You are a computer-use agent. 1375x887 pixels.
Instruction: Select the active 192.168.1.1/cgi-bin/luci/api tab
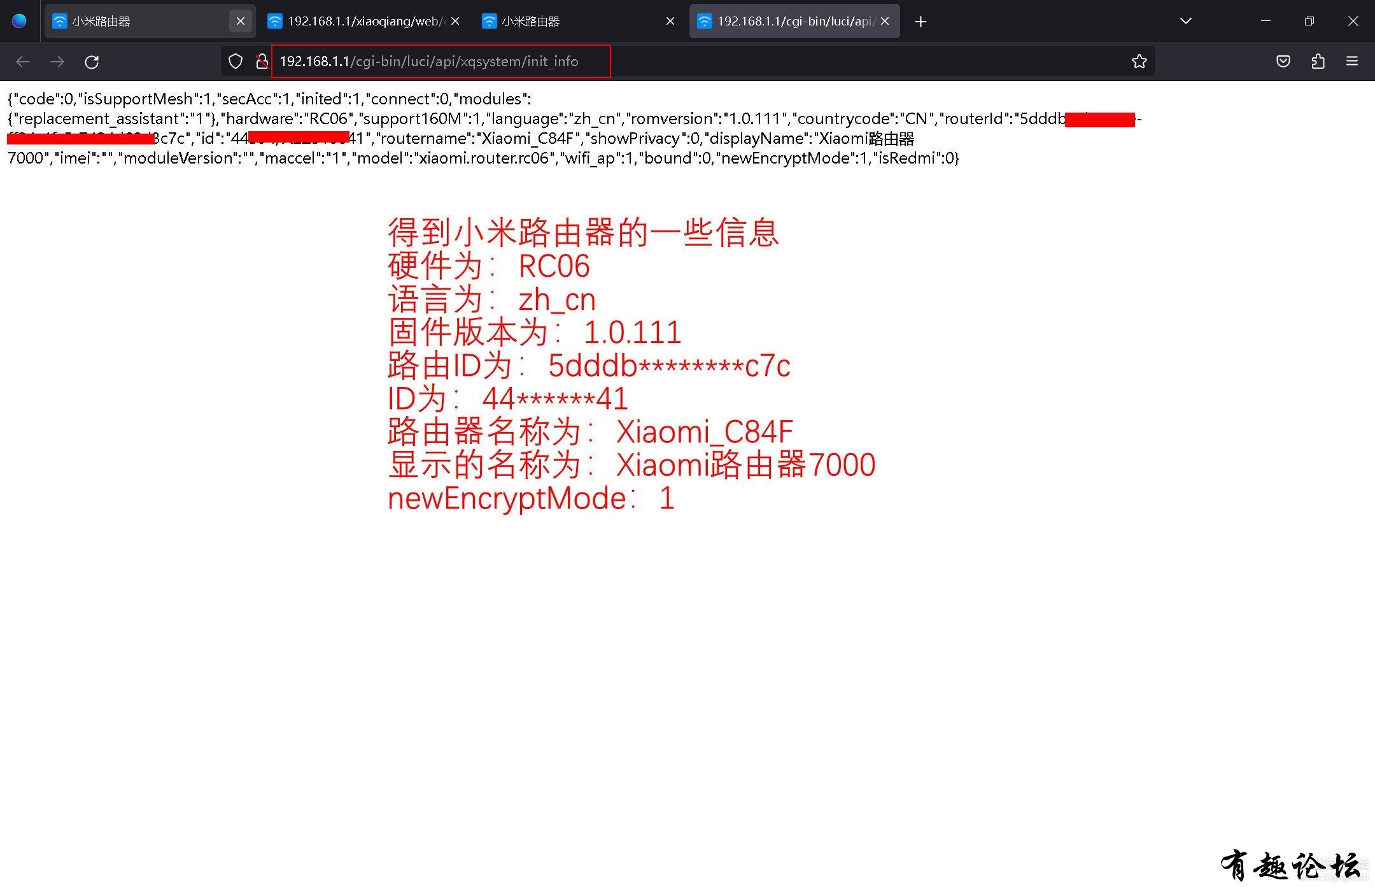click(794, 21)
